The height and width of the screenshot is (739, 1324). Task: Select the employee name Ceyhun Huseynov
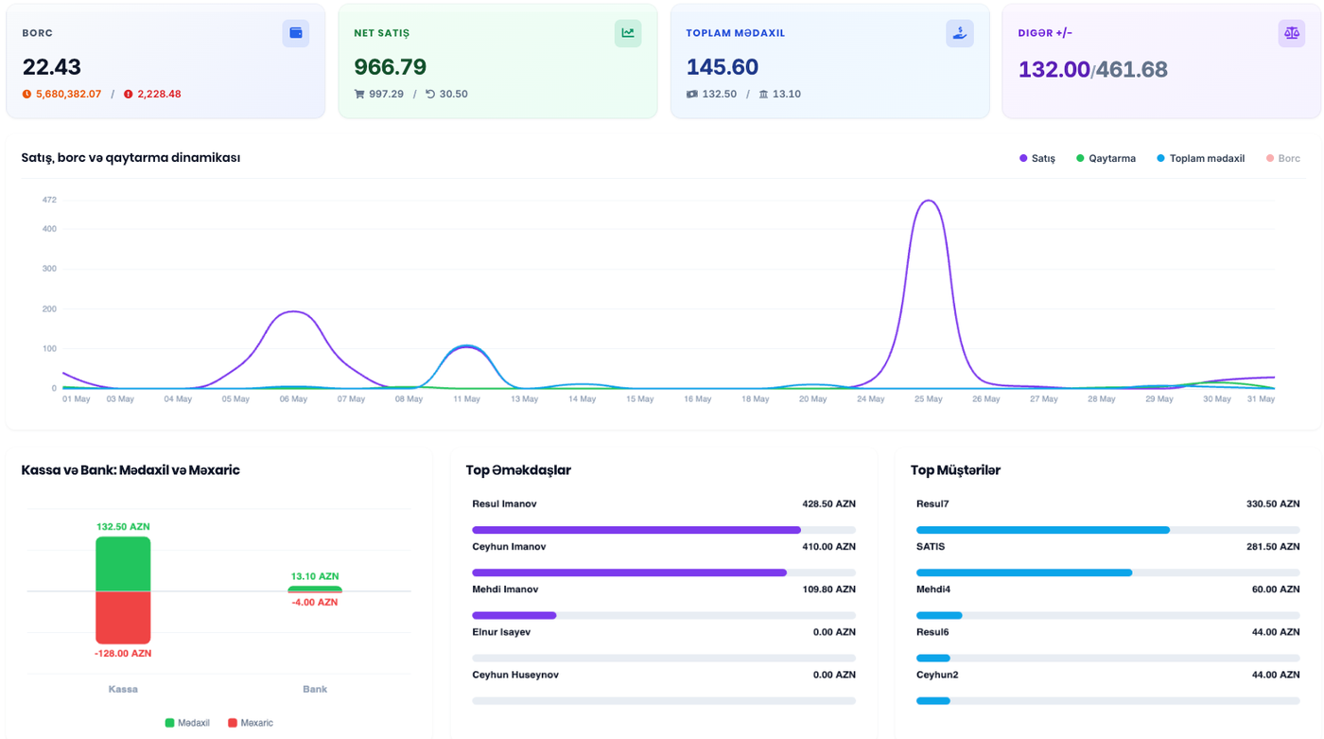(x=515, y=675)
